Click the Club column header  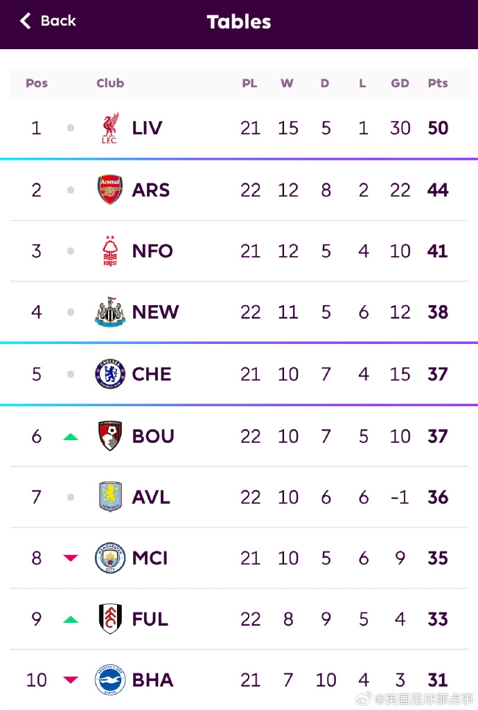[x=110, y=83]
